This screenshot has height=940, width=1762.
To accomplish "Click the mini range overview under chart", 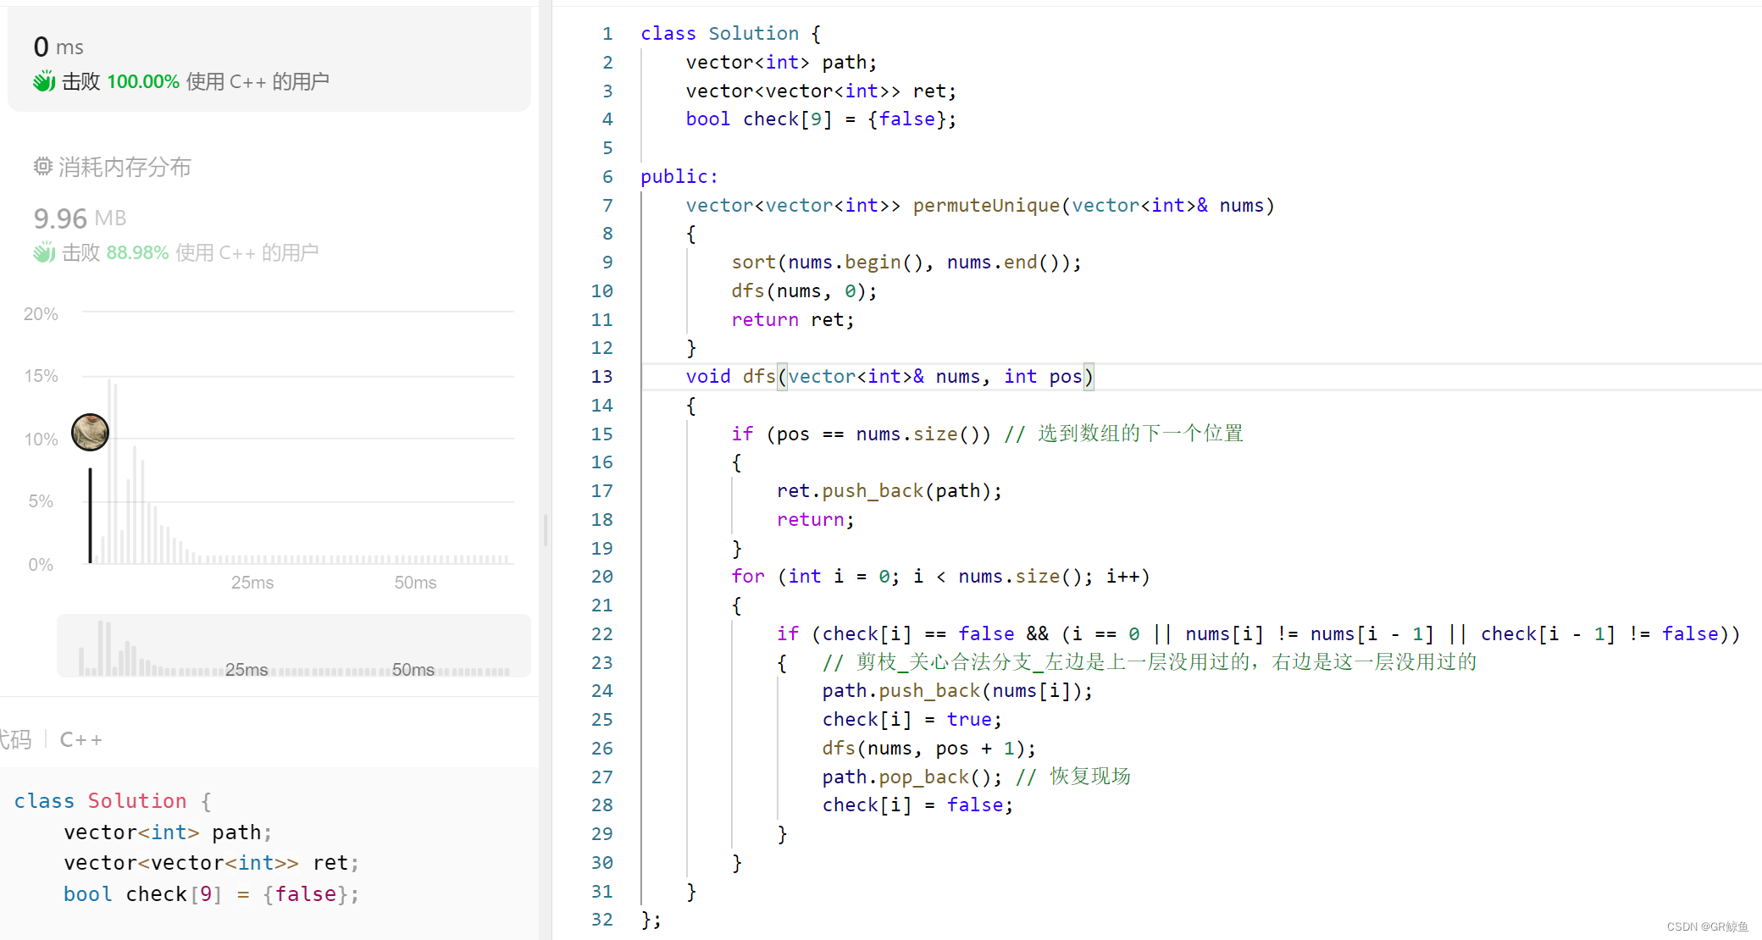I will (x=293, y=646).
